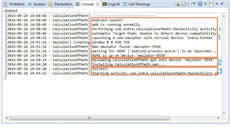Clear the console output
230x131 pixels.
coord(177,4)
